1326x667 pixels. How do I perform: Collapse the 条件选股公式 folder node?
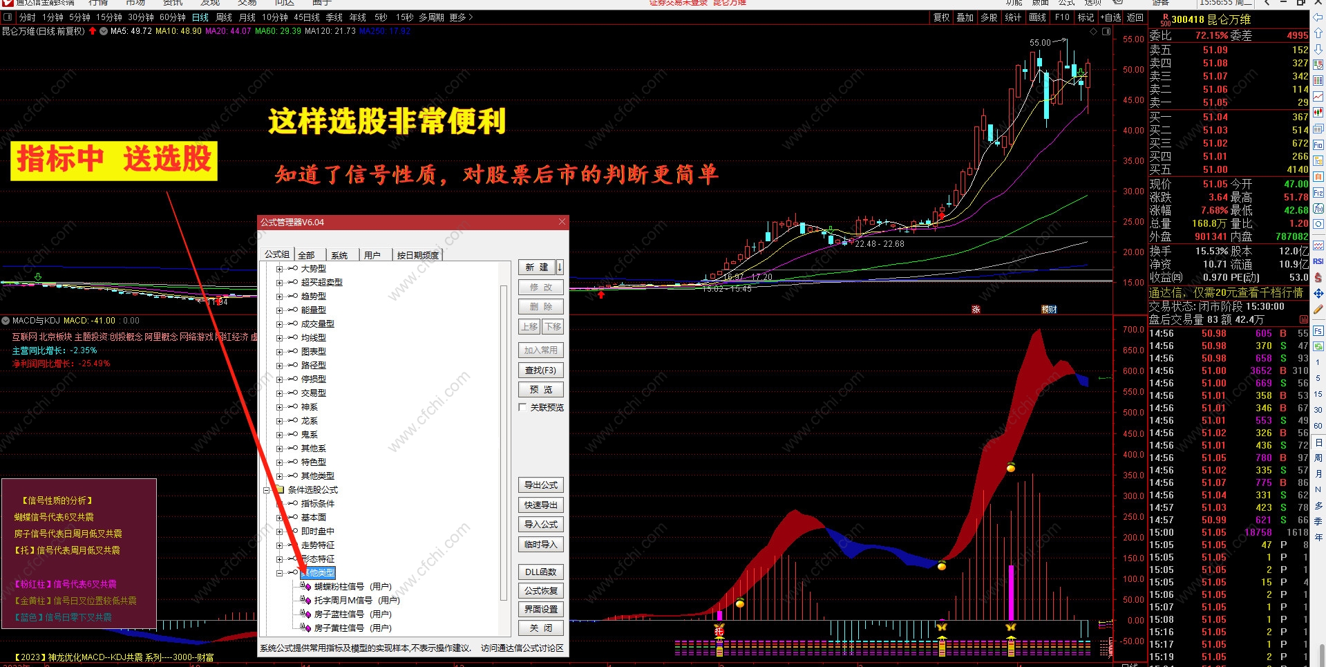pos(266,490)
